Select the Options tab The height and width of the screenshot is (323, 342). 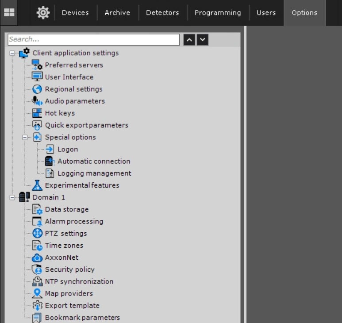click(304, 13)
